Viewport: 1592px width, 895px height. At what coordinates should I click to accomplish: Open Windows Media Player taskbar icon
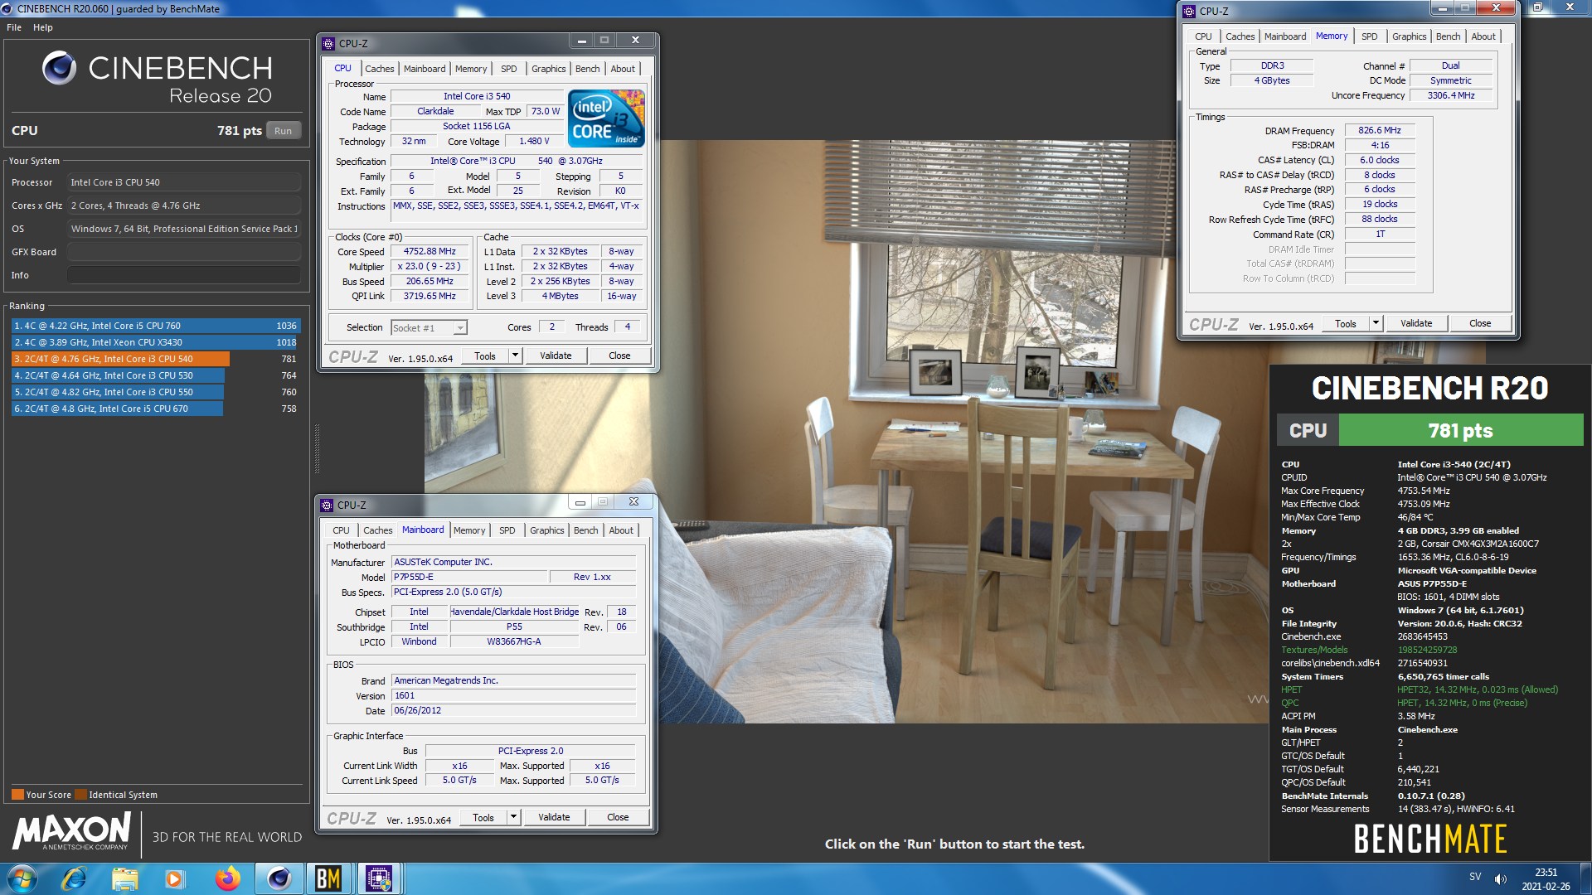tap(174, 878)
